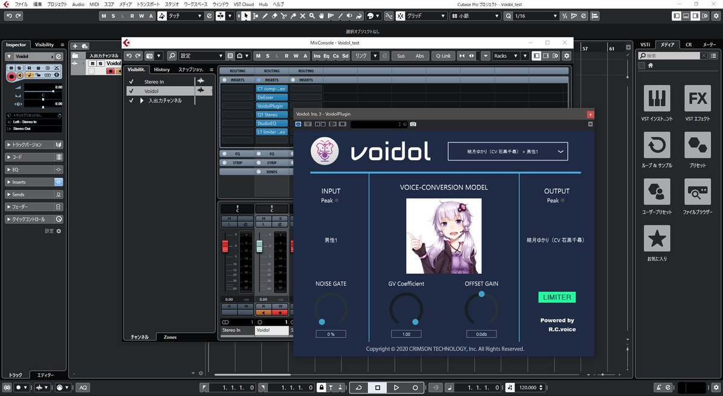Expand Inserts section in Inspector
Screen dimensions: 723x396
click(x=34, y=182)
